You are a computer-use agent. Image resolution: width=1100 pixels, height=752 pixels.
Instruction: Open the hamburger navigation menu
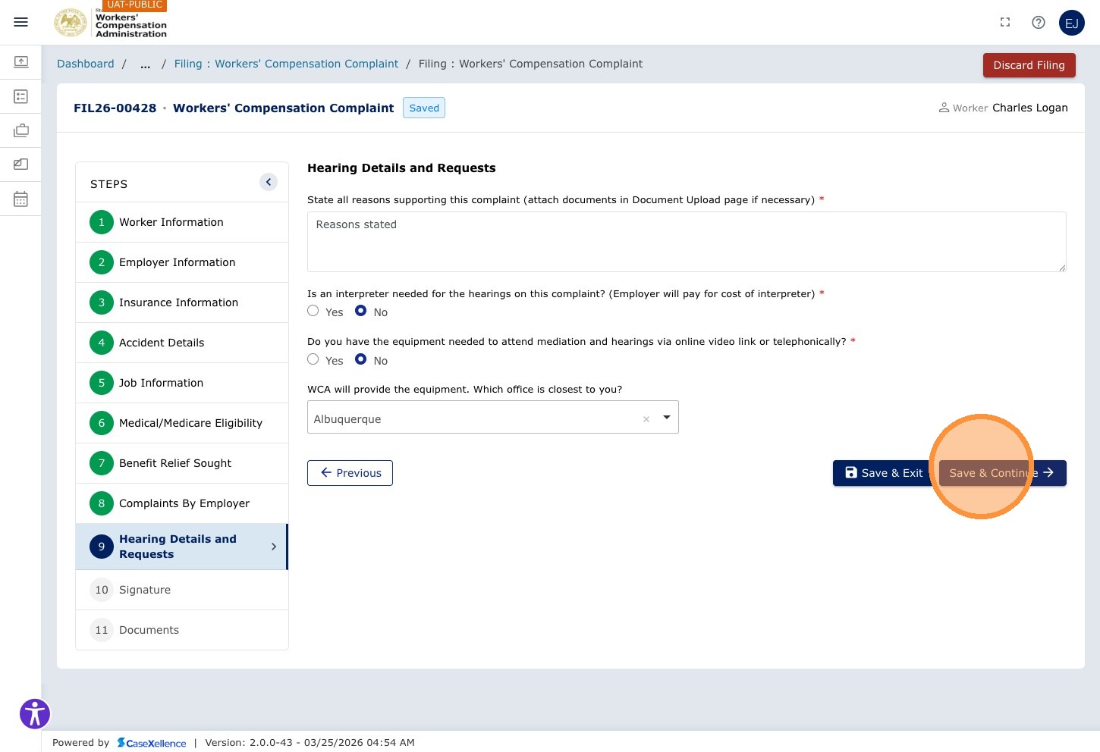pyautogui.click(x=21, y=22)
